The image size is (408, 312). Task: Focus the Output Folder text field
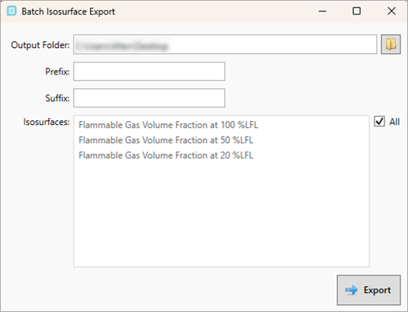coord(225,44)
